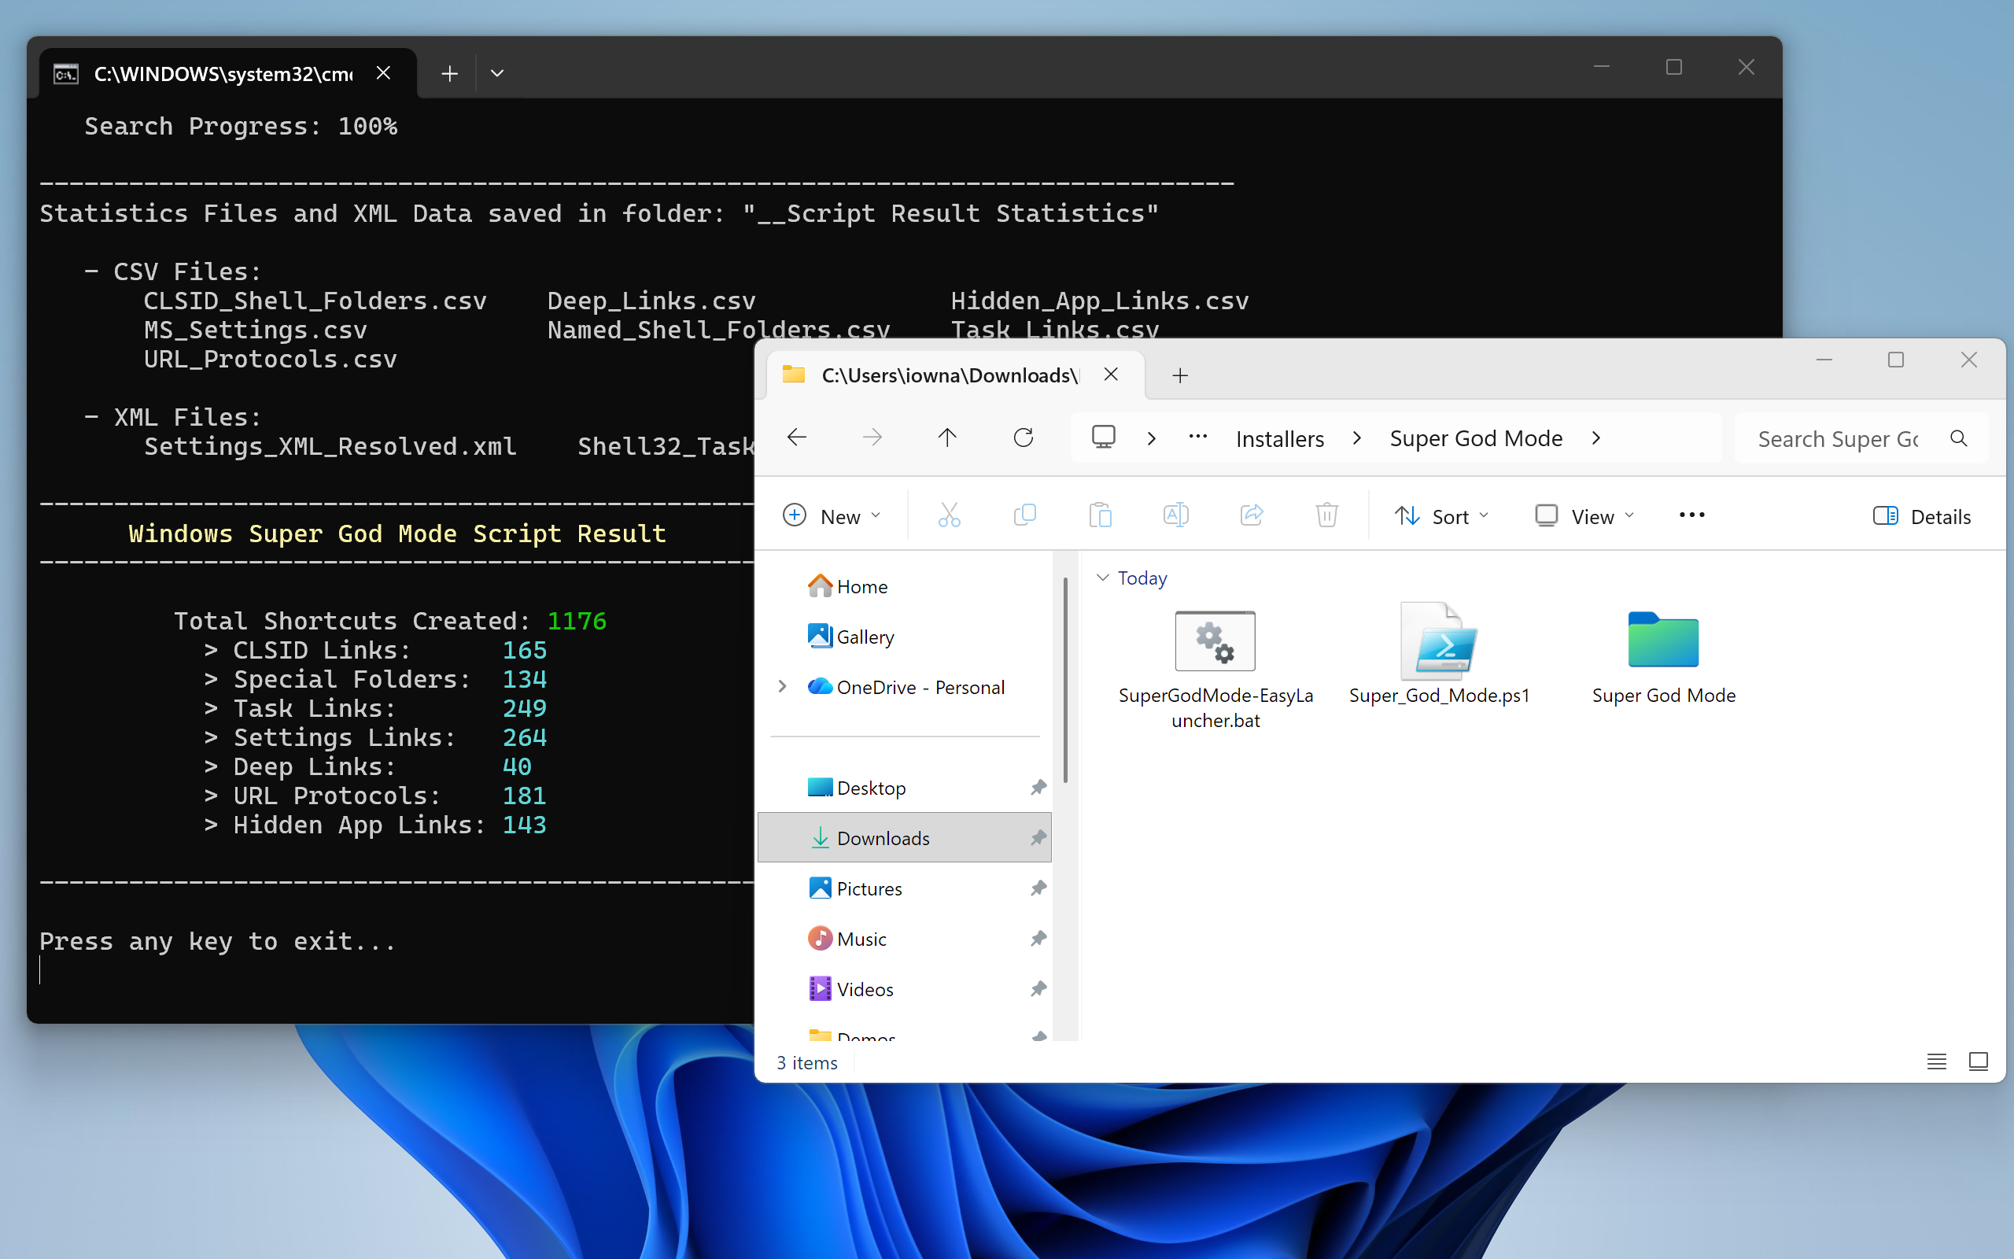This screenshot has height=1259, width=2014.
Task: Click the Back arrow in File Explorer
Action: click(796, 438)
